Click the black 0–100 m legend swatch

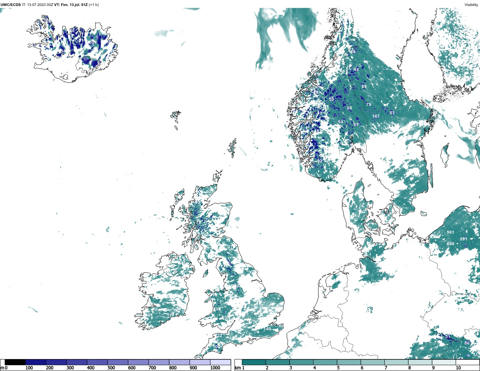coord(15,362)
